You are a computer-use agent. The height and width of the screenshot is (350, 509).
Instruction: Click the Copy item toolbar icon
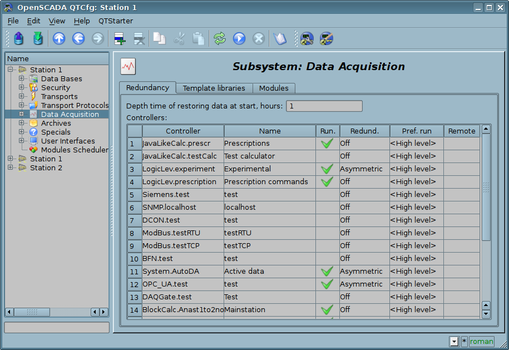pyautogui.click(x=160, y=38)
